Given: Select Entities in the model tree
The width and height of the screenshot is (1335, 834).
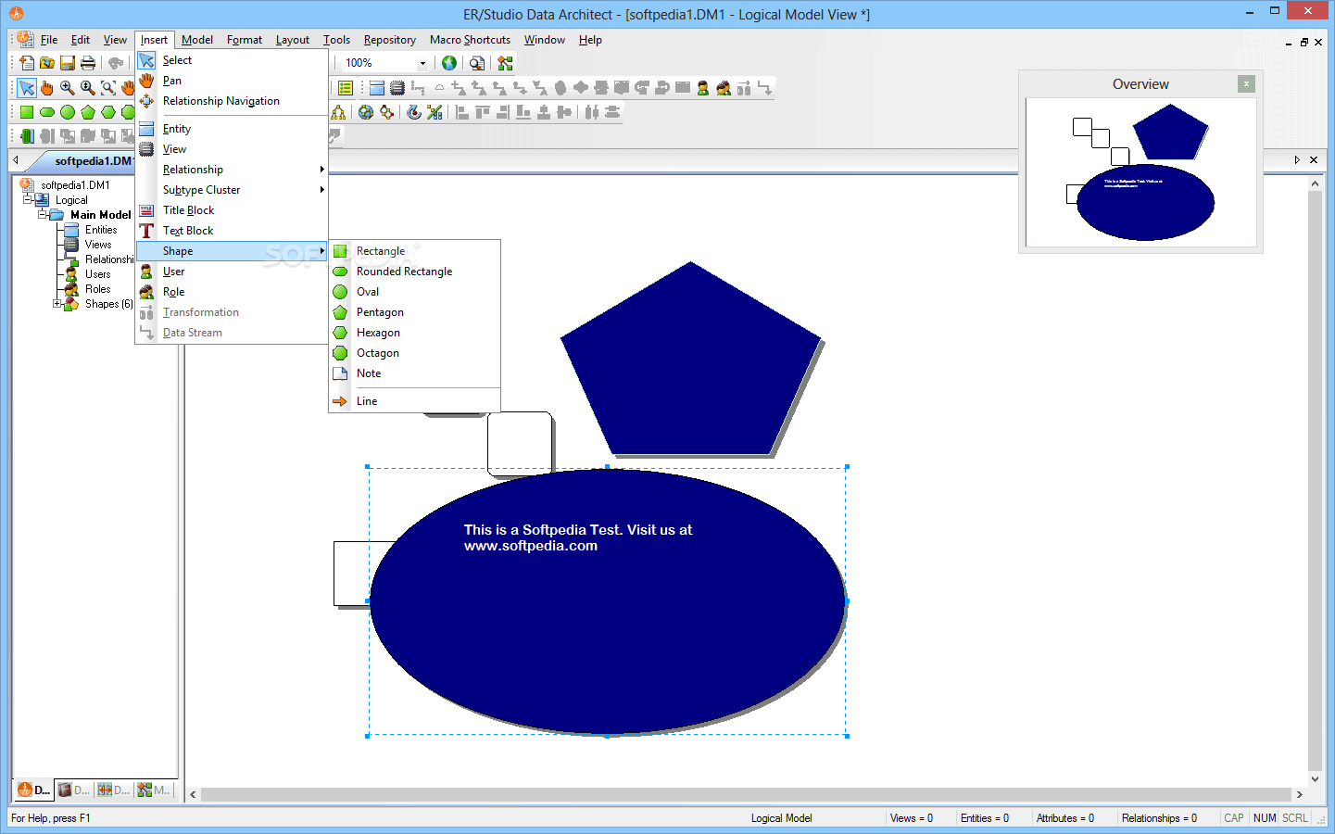Looking at the screenshot, I should (x=101, y=230).
